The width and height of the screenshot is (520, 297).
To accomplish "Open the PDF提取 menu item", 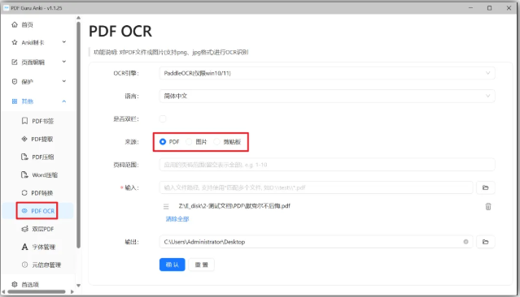I will click(x=42, y=140).
